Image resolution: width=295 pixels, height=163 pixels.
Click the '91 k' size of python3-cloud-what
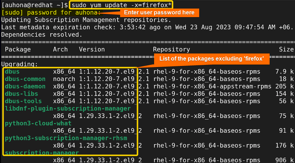pos(286,131)
